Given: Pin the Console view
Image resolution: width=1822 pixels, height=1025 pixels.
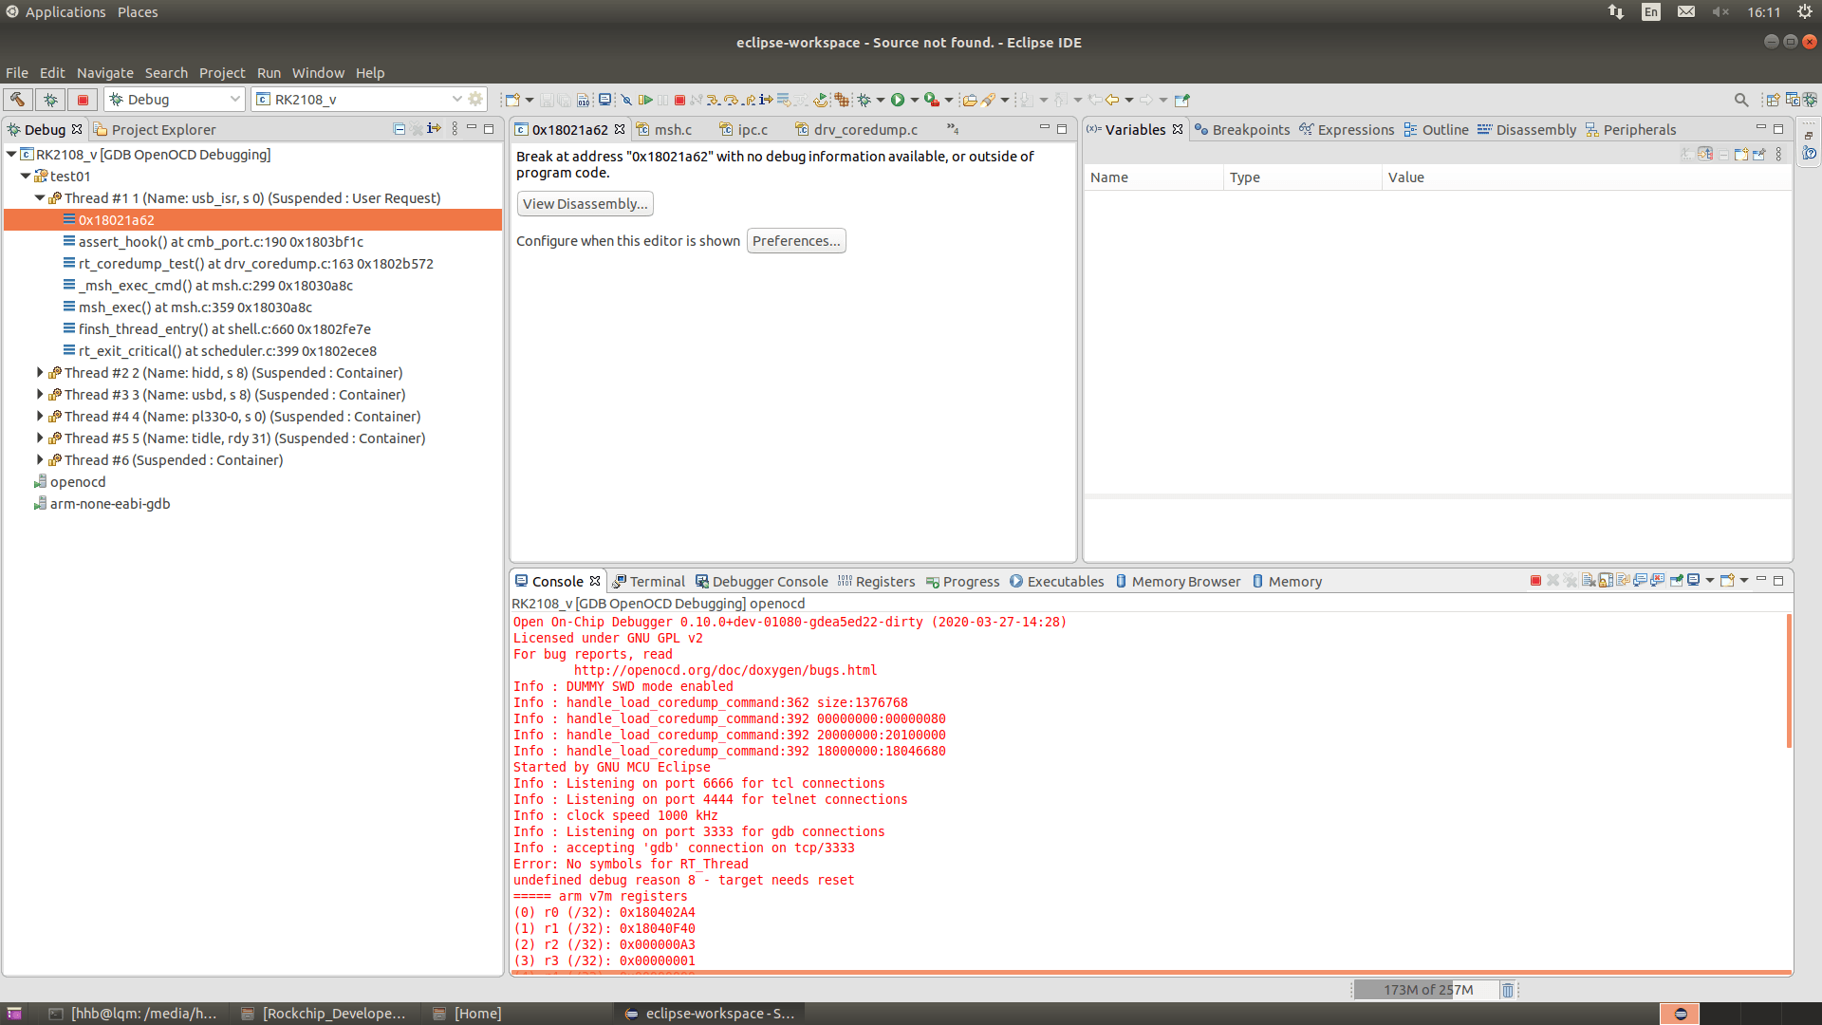Looking at the screenshot, I should pyautogui.click(x=1676, y=581).
